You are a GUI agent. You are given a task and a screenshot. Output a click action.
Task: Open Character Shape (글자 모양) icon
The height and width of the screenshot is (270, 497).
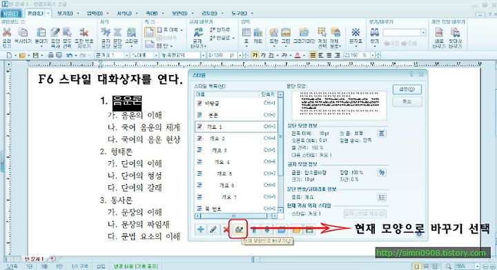106,32
